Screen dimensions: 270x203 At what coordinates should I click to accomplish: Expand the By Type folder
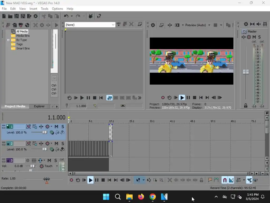click(x=8, y=40)
